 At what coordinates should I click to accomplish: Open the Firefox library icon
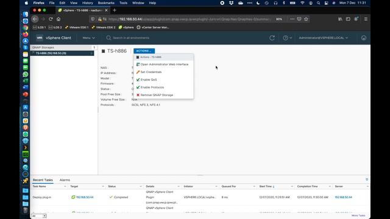coord(340,19)
